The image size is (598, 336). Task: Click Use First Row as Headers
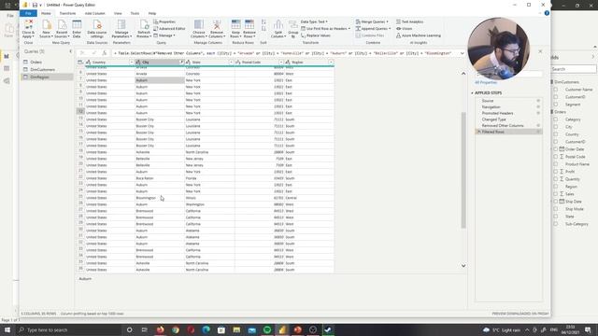tap(325, 29)
